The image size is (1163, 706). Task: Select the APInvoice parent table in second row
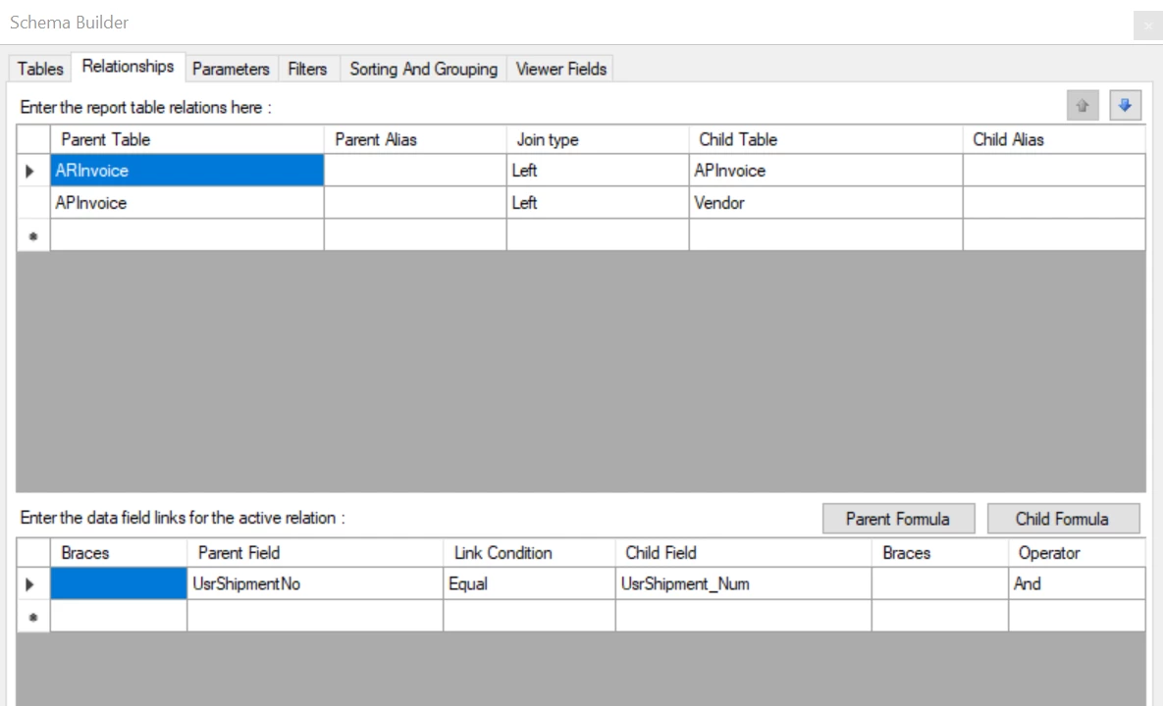(x=186, y=202)
